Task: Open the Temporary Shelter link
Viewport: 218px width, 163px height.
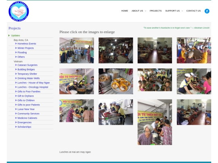Action: pyautogui.click(x=27, y=74)
